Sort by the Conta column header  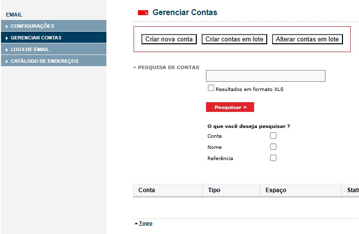[x=147, y=190]
